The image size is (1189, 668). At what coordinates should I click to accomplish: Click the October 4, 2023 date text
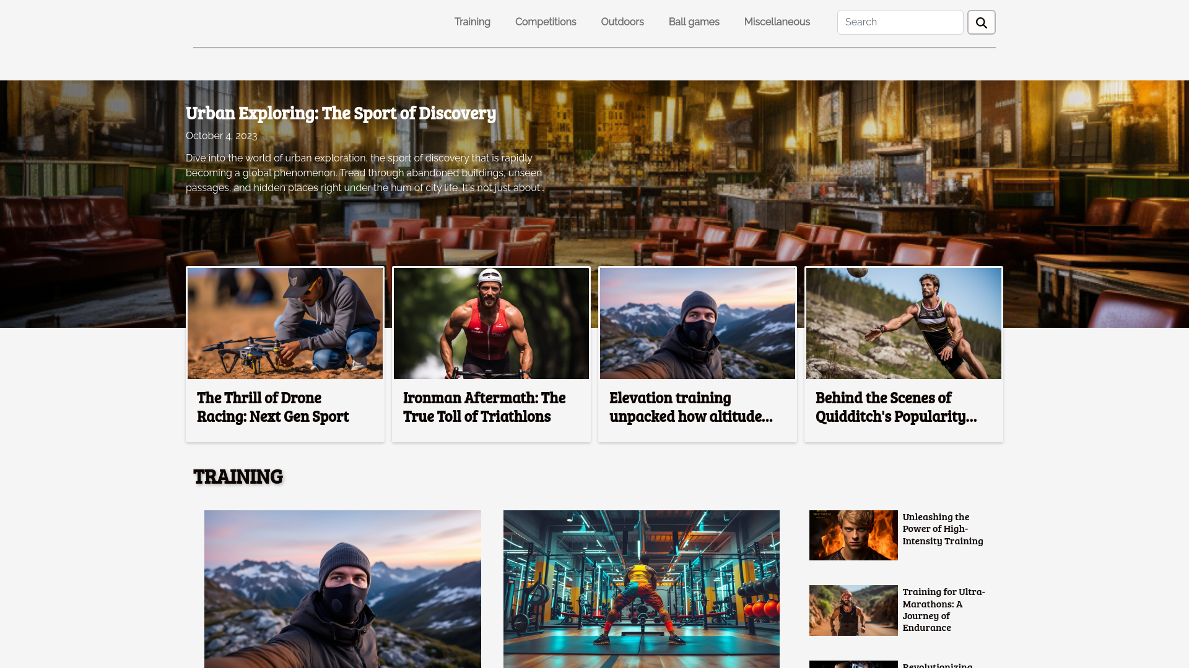(x=221, y=135)
